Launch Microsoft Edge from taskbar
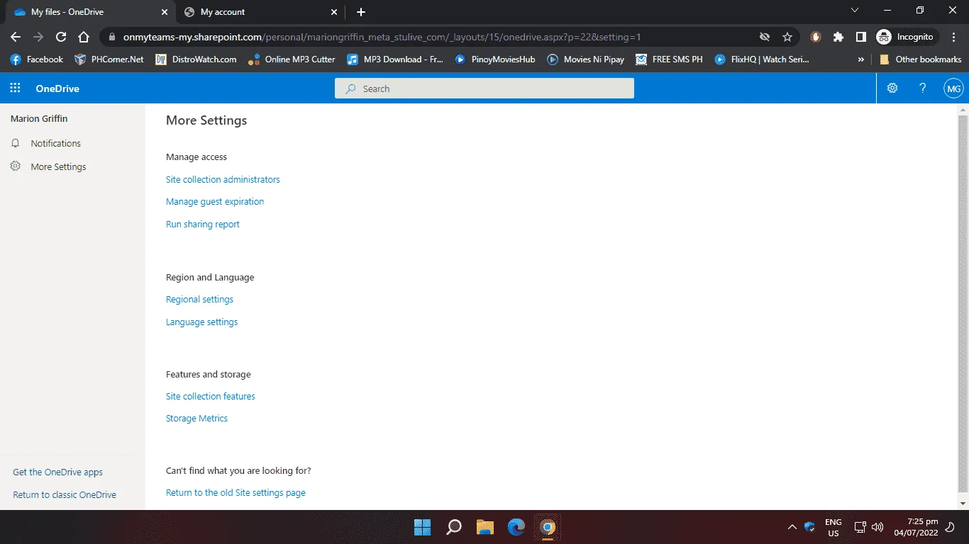This screenshot has height=544, width=969. click(516, 527)
